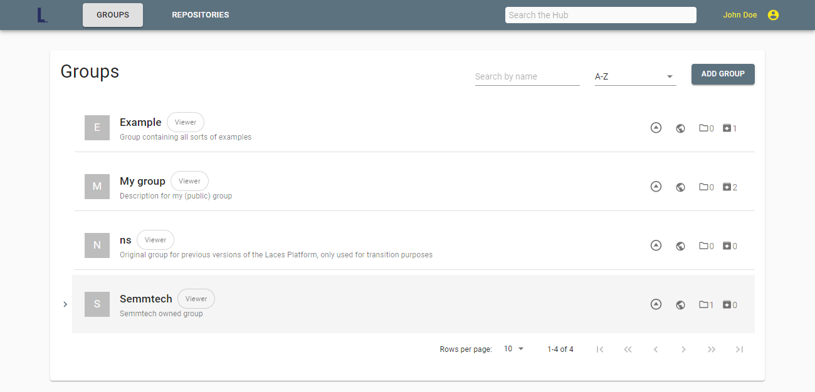Click the Laces logo icon
The image size is (815, 392).
pyautogui.click(x=43, y=15)
